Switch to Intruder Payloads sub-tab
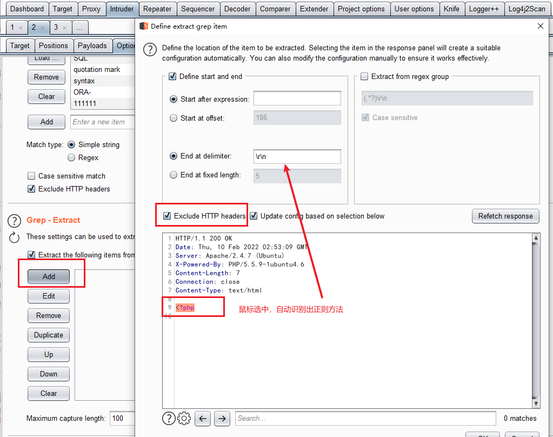The height and width of the screenshot is (437, 553). coord(92,45)
